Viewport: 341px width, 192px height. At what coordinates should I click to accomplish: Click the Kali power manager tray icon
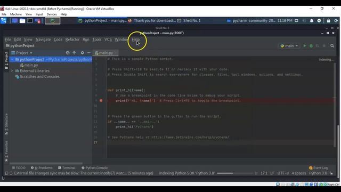(319, 21)
